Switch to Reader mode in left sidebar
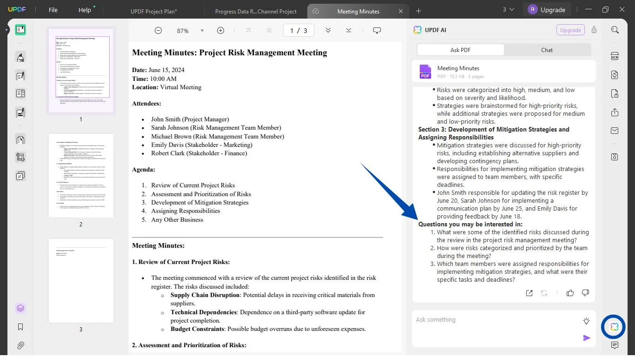The width and height of the screenshot is (635, 357). [x=20, y=30]
